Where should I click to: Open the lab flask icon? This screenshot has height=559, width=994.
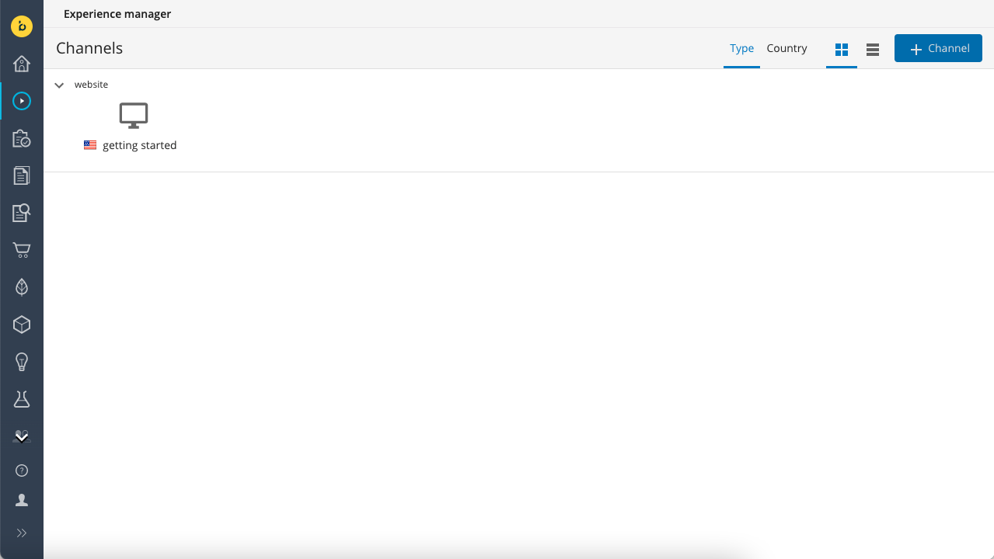22,399
